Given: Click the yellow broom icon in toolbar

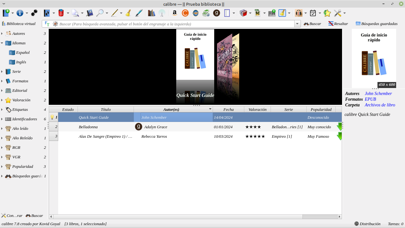Looking at the screenshot, I should point(128,13).
